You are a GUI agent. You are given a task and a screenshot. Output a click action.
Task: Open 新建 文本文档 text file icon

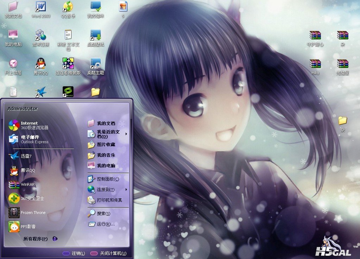coord(68,35)
